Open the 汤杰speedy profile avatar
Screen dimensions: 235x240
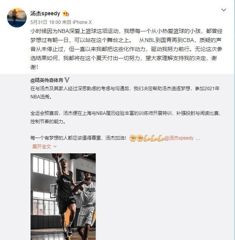click(x=17, y=18)
